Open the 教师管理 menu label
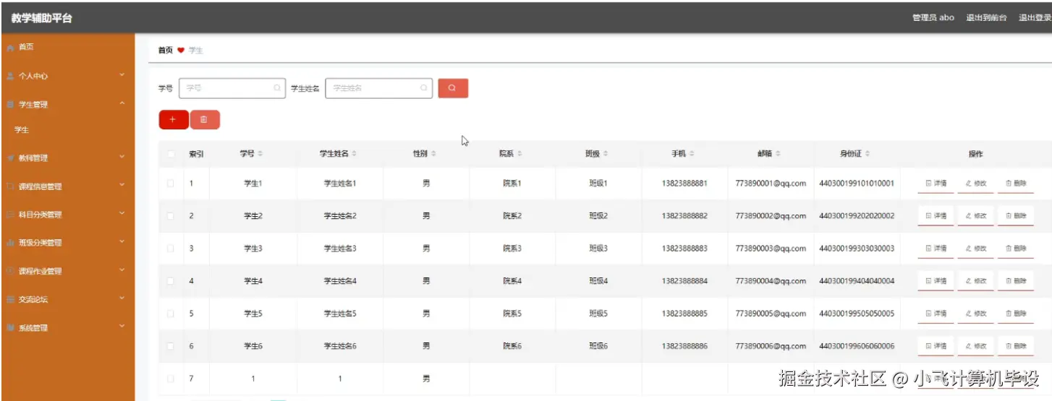Screen dimensions: 1052x401 click(x=33, y=158)
